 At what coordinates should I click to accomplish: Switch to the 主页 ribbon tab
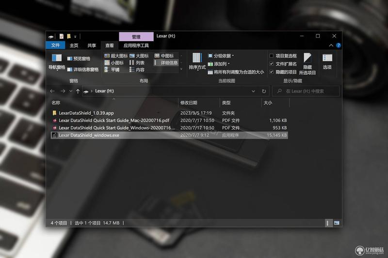[74, 46]
